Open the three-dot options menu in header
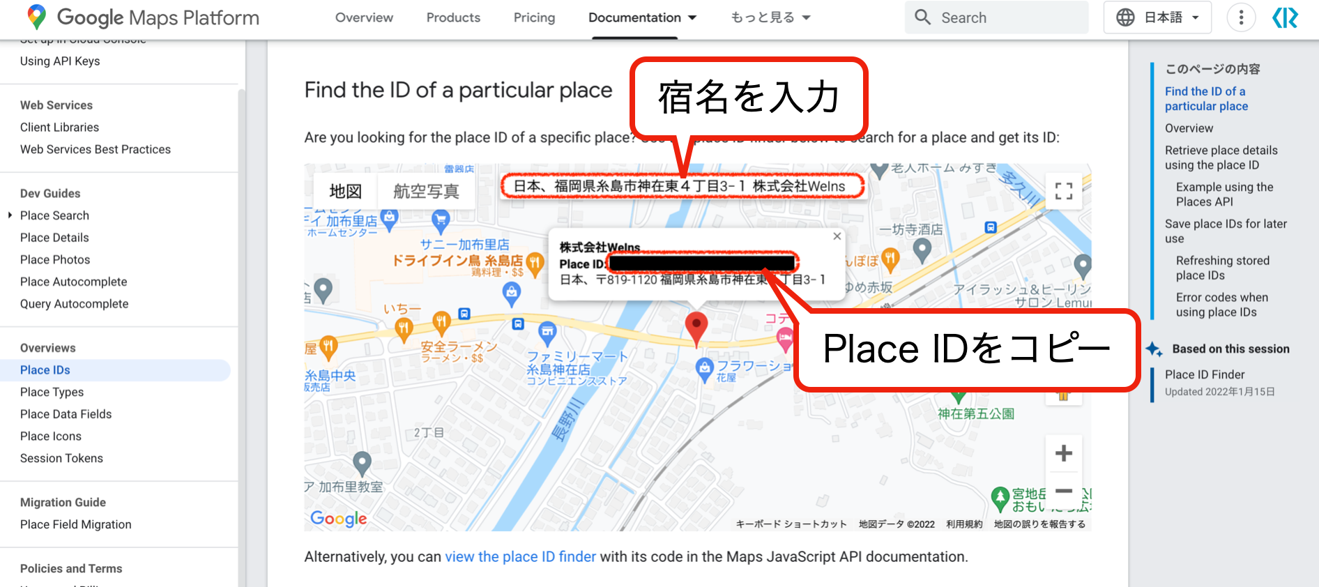1319x587 pixels. tap(1240, 17)
